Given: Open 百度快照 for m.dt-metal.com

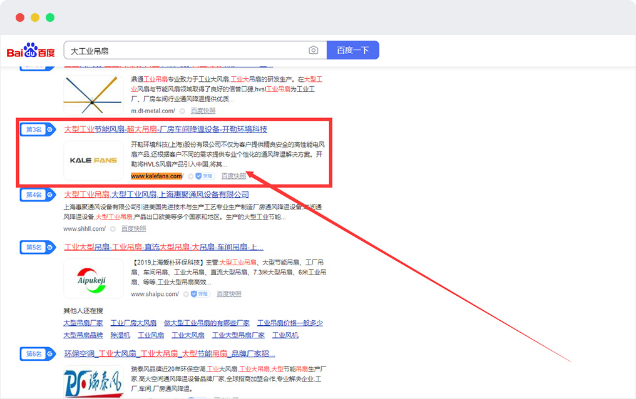Looking at the screenshot, I should click(203, 111).
